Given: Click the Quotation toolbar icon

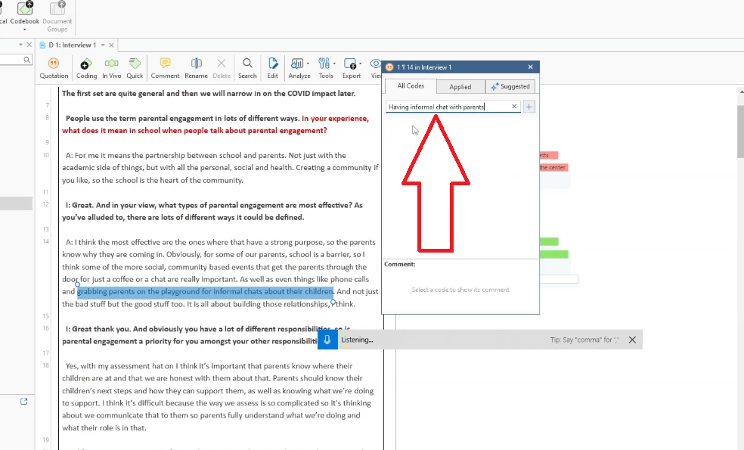Looking at the screenshot, I should (x=54, y=67).
